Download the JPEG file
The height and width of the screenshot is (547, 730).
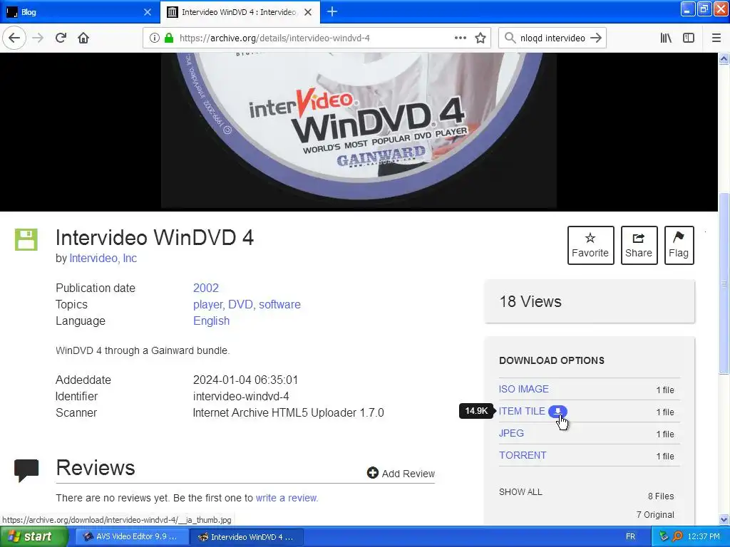[511, 433]
